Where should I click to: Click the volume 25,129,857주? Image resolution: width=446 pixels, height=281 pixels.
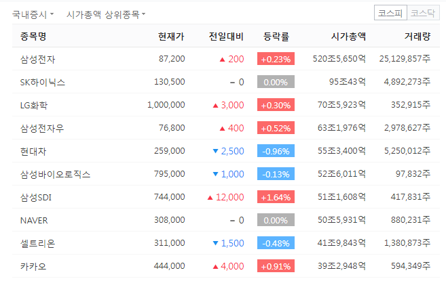(405, 59)
